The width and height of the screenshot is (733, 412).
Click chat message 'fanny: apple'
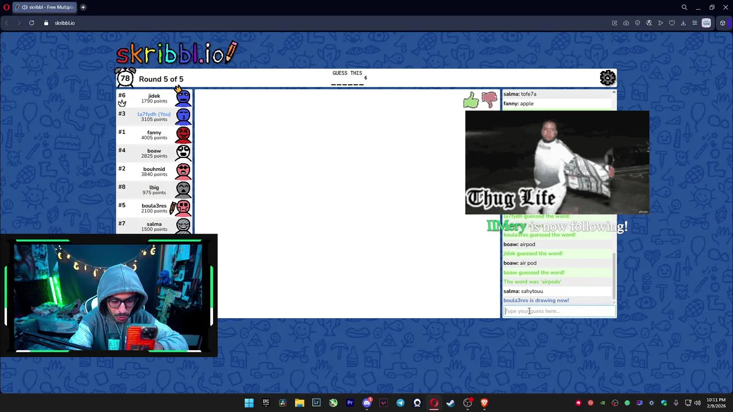click(x=518, y=104)
